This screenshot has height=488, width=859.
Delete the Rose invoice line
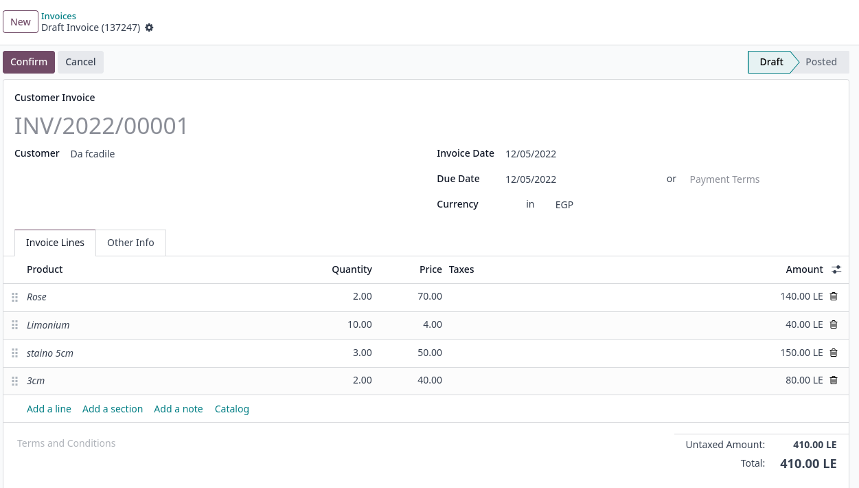[x=834, y=296]
